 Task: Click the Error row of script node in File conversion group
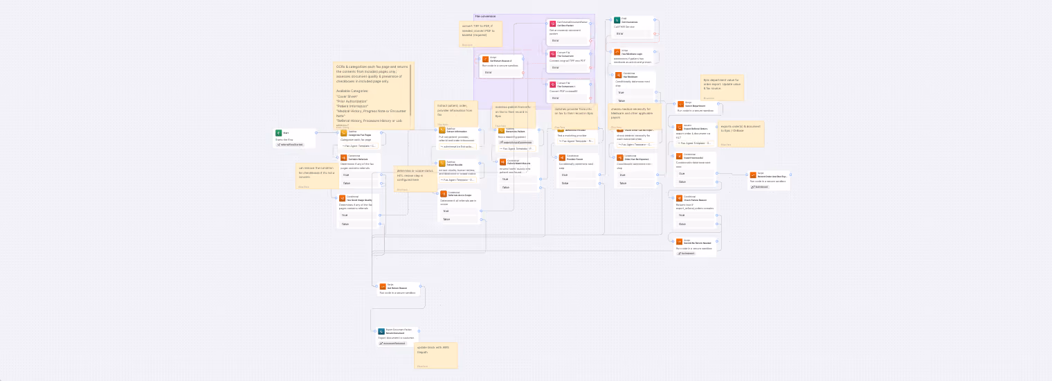coord(502,72)
